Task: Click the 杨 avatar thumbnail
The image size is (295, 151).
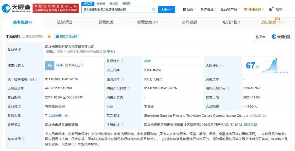Action: click(x=50, y=65)
